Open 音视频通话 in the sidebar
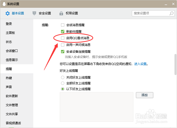 17,123
